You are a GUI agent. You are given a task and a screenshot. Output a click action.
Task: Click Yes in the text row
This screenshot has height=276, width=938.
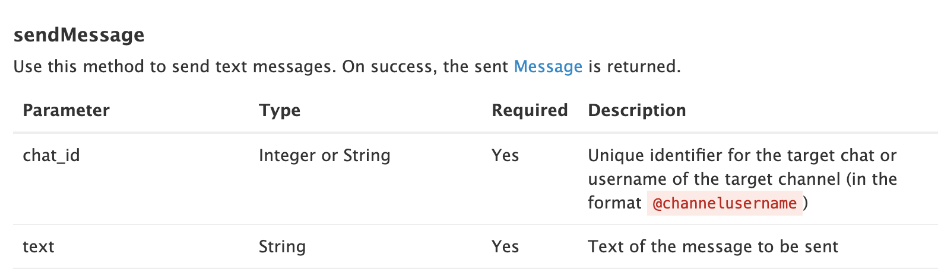pyautogui.click(x=505, y=246)
